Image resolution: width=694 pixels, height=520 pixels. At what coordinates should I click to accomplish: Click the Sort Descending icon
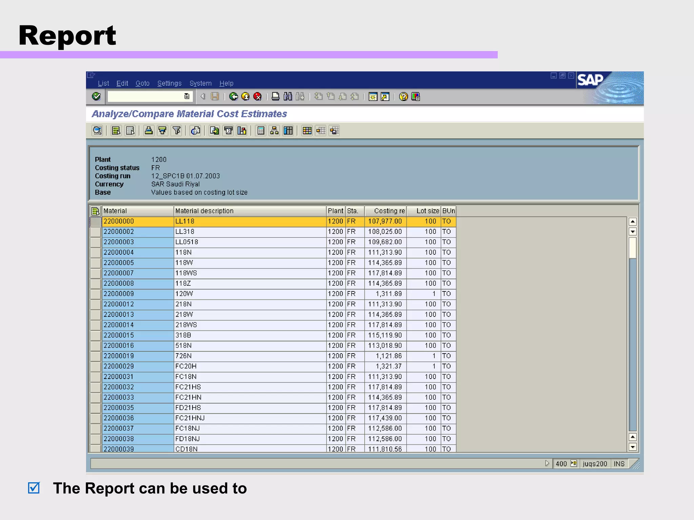(162, 131)
